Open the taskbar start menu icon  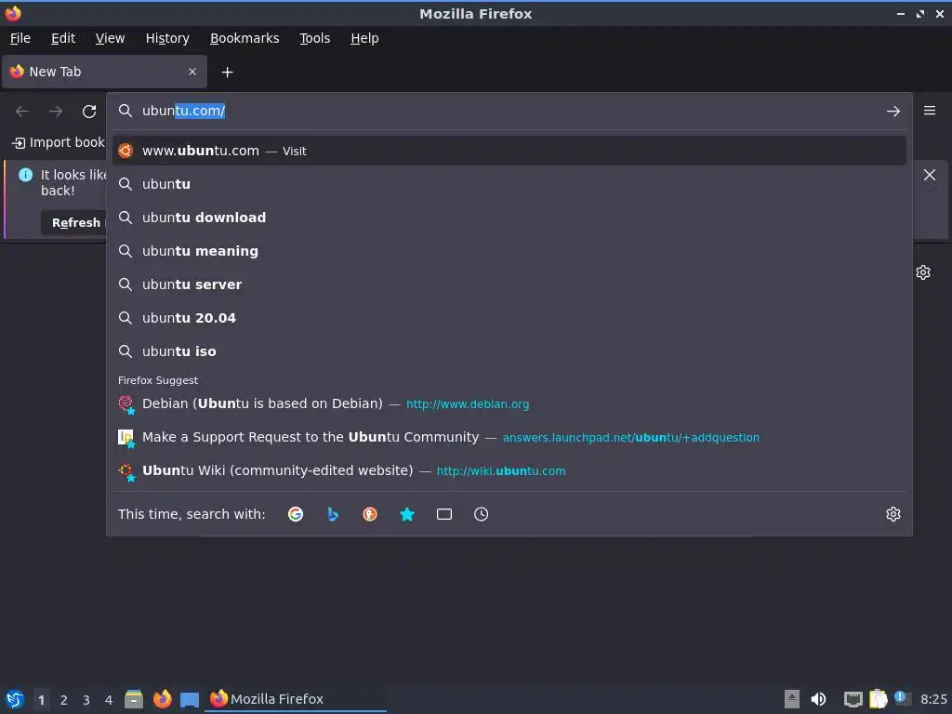pyautogui.click(x=15, y=699)
